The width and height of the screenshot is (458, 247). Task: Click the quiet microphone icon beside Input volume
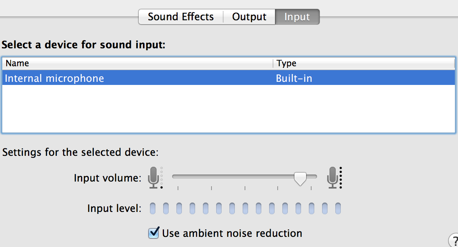[x=155, y=178]
